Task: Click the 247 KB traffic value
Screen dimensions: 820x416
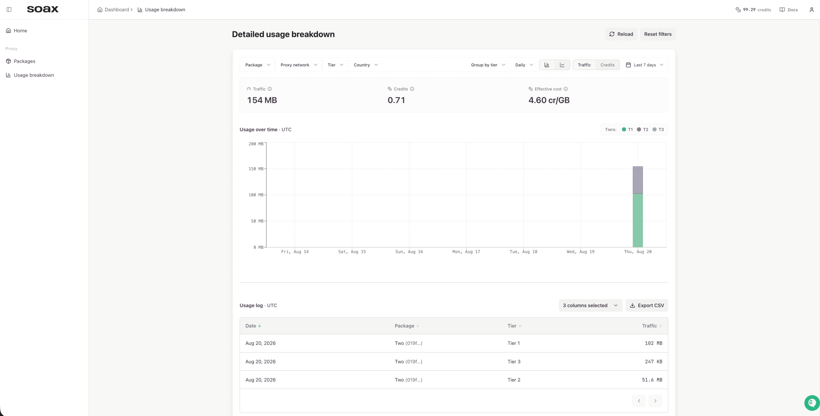Action: (x=653, y=362)
